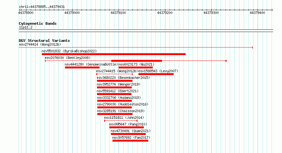Click the red bar under nsv5591412
This screenshot has height=153, width=282.
pyautogui.click(x=114, y=94)
